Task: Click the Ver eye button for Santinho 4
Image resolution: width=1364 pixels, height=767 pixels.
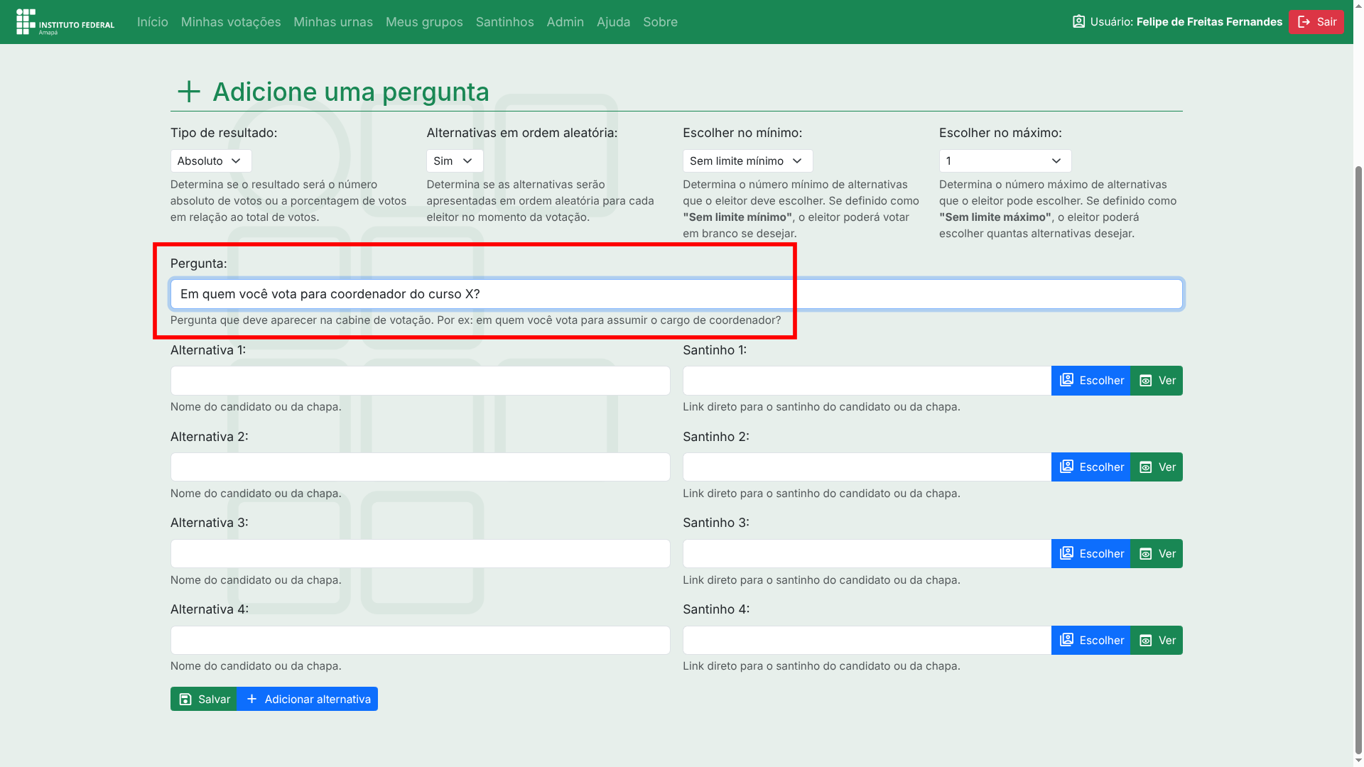Action: (1157, 641)
